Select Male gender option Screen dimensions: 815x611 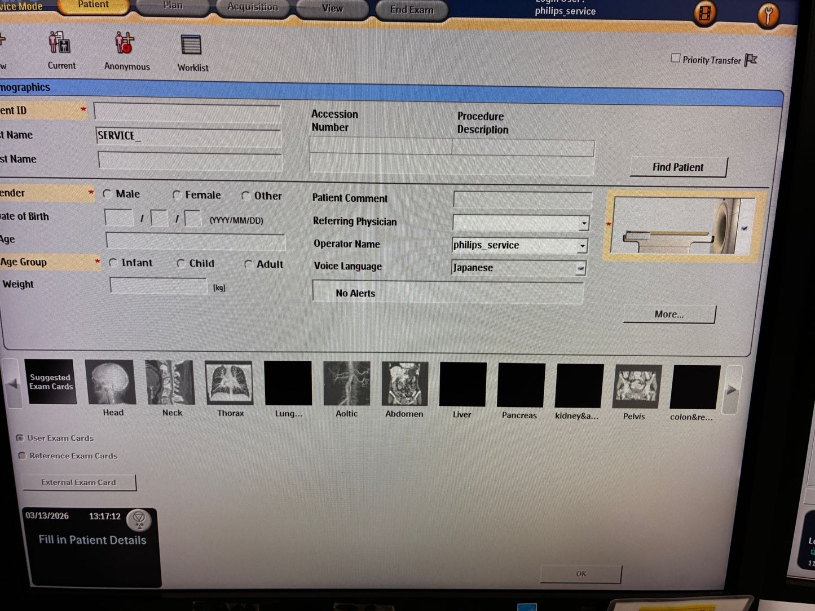tap(107, 193)
